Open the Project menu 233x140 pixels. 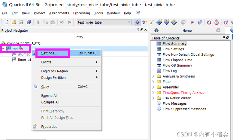[x=39, y=13]
